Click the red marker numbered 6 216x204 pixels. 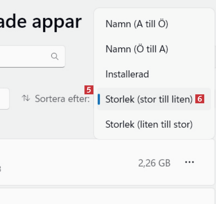pyautogui.click(x=200, y=99)
